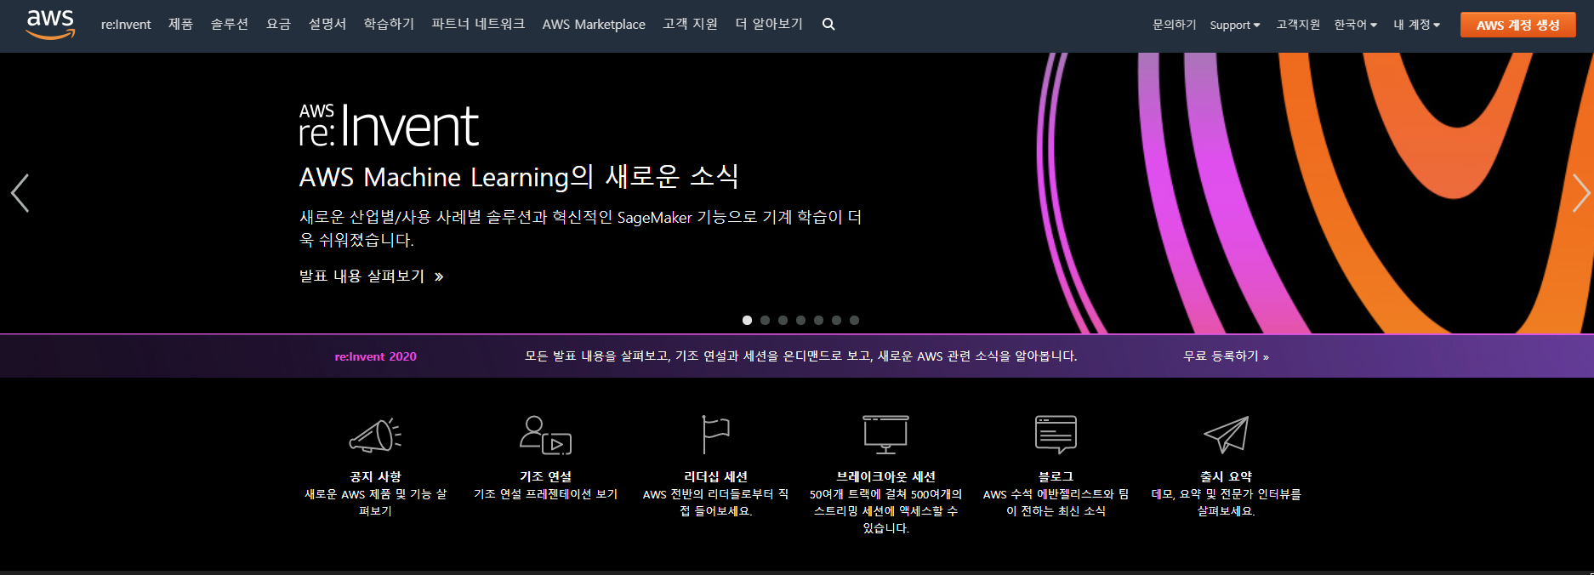Click the text starting 50여개 트랙에 걸쳐

[885, 511]
